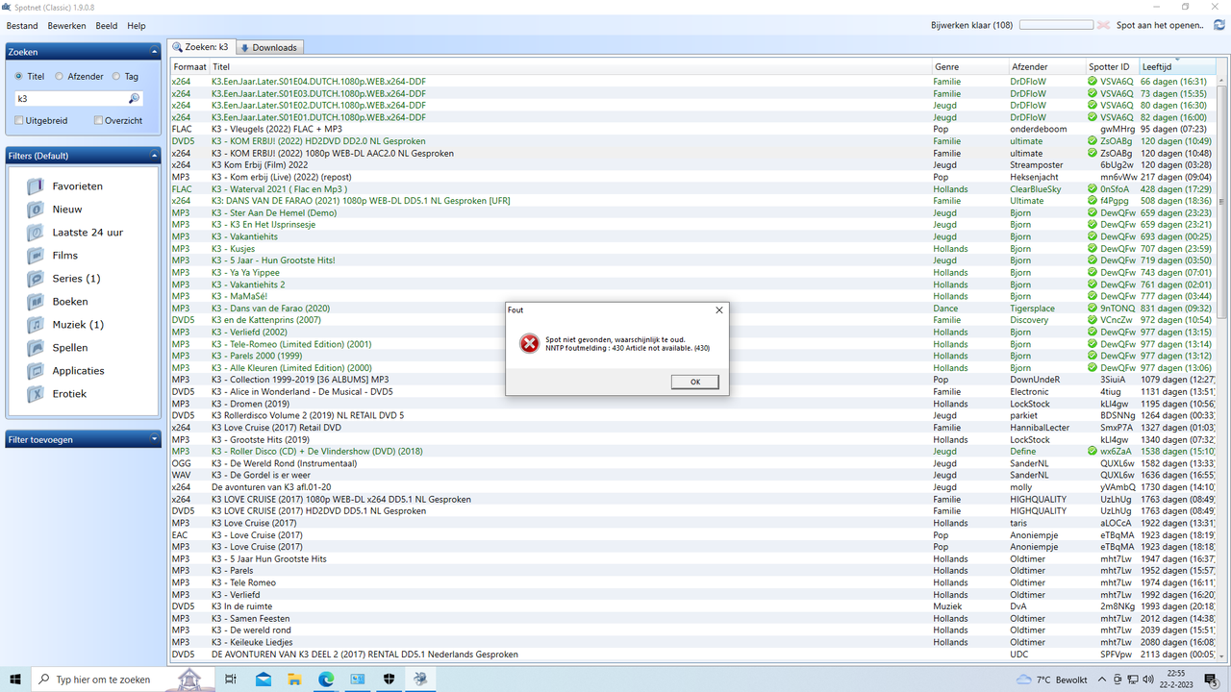Select K3 - Vleugels (2022) FLAC + MP3
This screenshot has width=1231, height=692.
pos(694,129)
